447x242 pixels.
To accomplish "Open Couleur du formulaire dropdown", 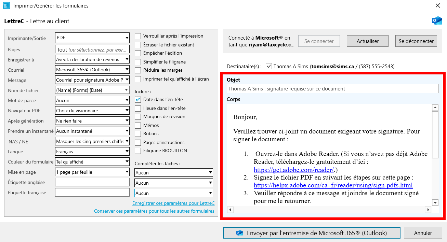I will 92,162.
